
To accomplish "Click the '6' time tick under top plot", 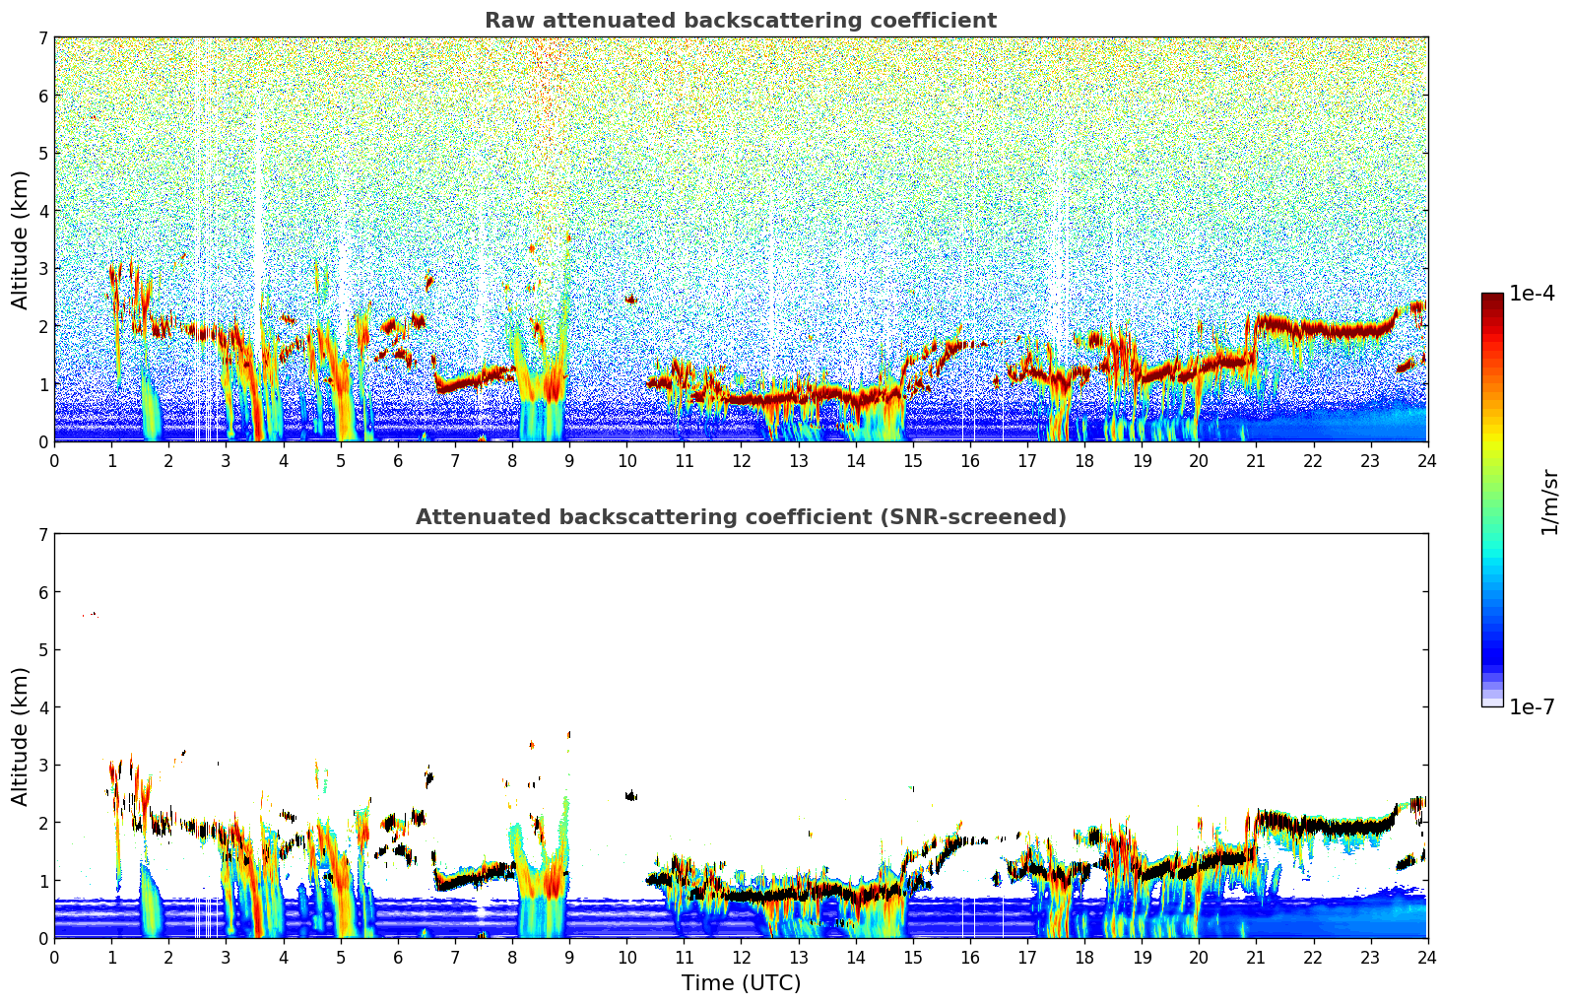I will point(398,460).
